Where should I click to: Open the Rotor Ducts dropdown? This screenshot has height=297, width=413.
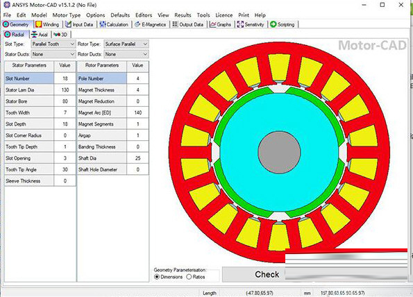126,54
